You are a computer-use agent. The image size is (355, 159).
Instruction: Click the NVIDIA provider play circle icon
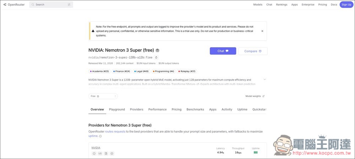coord(111,154)
